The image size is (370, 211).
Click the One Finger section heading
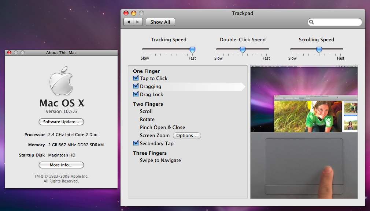click(146, 71)
